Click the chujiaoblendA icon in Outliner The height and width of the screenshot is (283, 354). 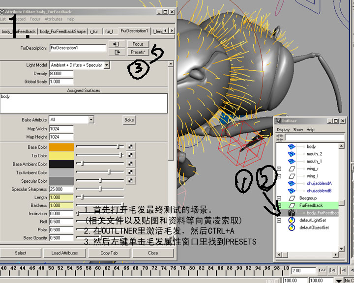point(292,183)
